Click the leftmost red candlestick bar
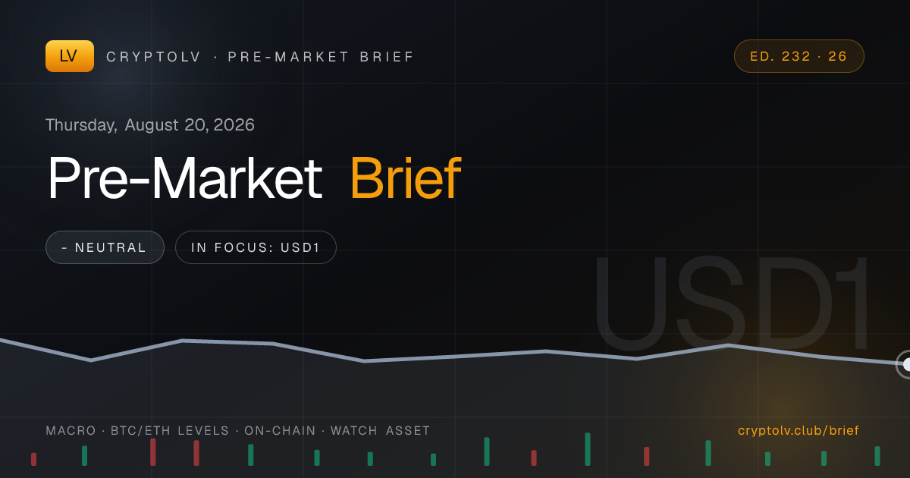 click(x=33, y=459)
